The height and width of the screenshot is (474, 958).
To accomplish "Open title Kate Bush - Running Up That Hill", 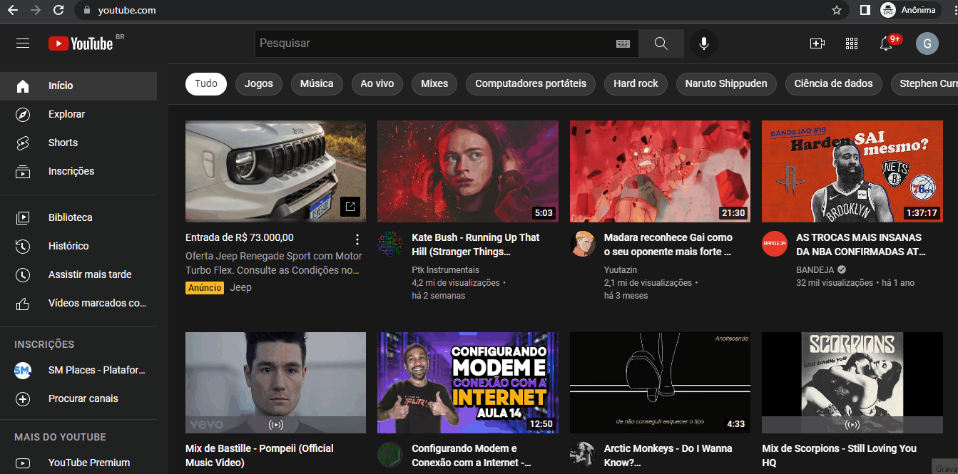I will click(476, 244).
